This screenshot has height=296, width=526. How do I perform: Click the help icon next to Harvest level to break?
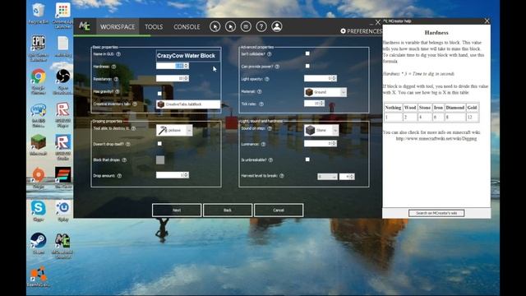pos(282,176)
